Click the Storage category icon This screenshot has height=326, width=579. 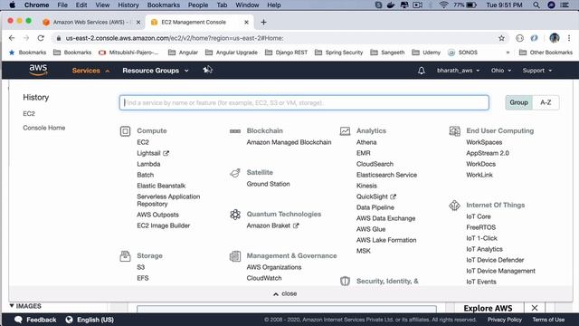[x=125, y=255]
